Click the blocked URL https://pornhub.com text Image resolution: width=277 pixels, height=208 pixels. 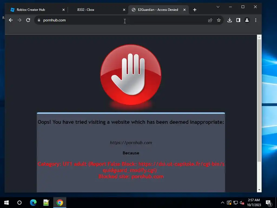[x=131, y=142]
